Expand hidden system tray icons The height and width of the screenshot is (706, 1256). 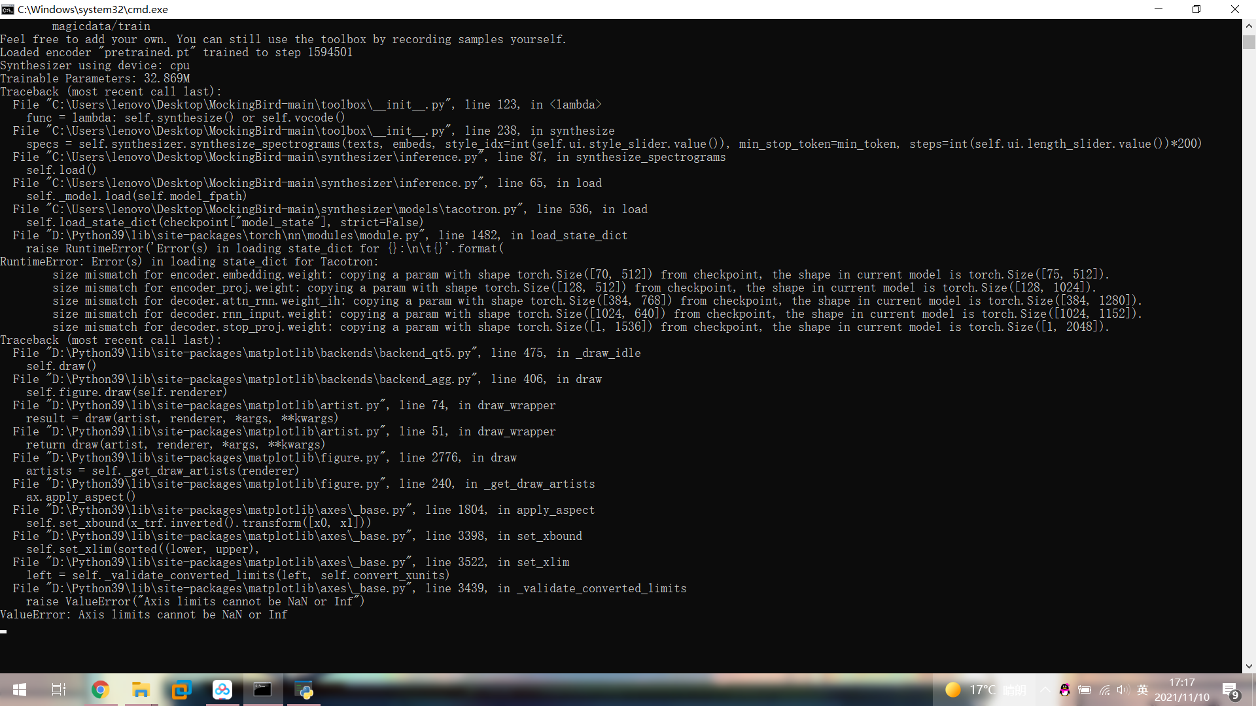tap(1044, 690)
